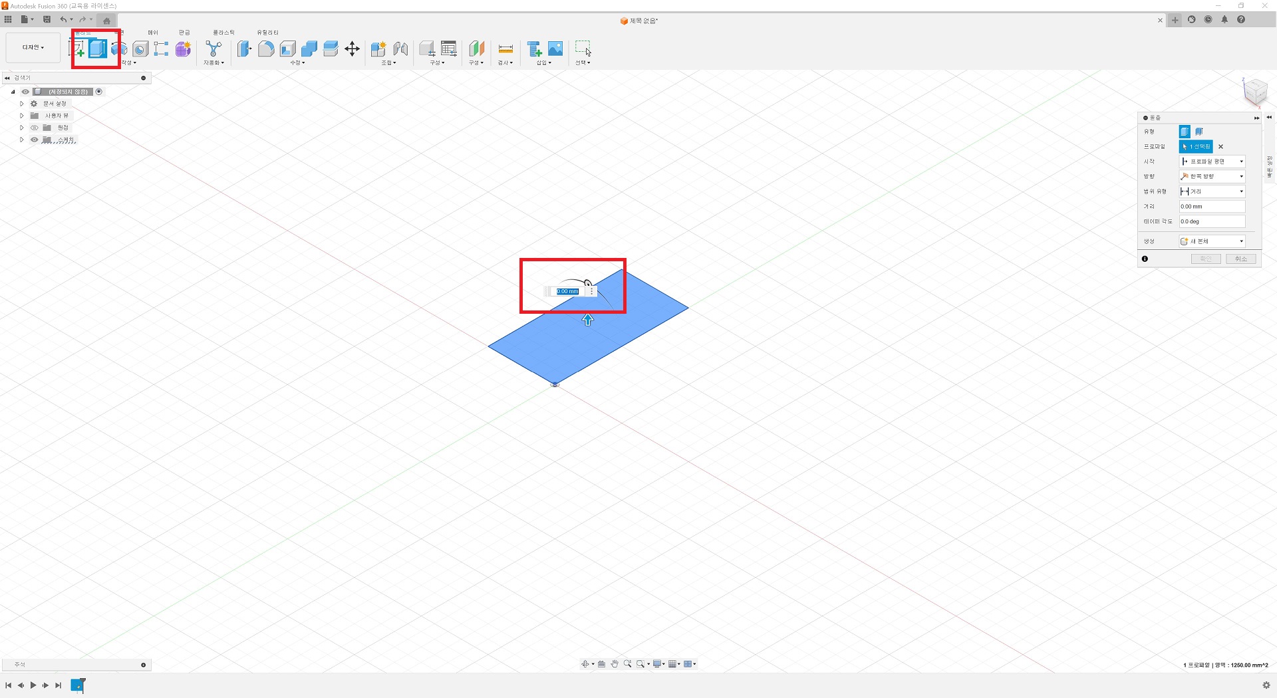Open the notifications bell
The width and height of the screenshot is (1277, 698).
pos(1224,19)
